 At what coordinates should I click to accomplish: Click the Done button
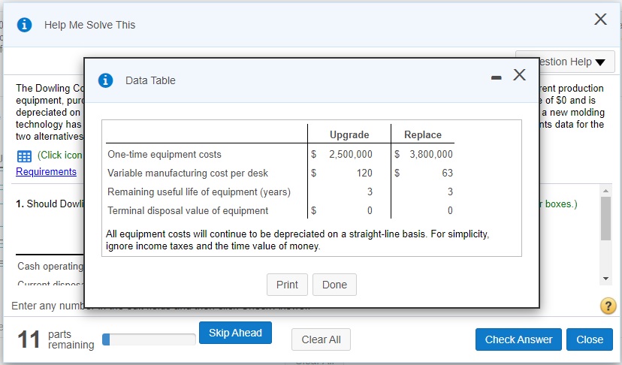pos(334,285)
